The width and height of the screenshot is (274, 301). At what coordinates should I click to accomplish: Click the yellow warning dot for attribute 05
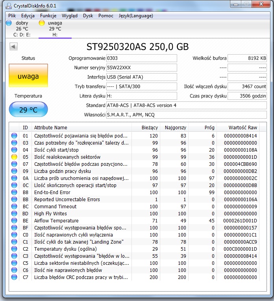pyautogui.click(x=14, y=157)
